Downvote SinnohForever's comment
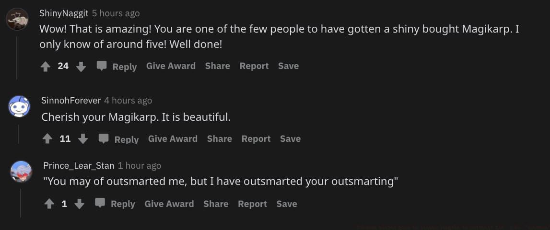 [83, 139]
